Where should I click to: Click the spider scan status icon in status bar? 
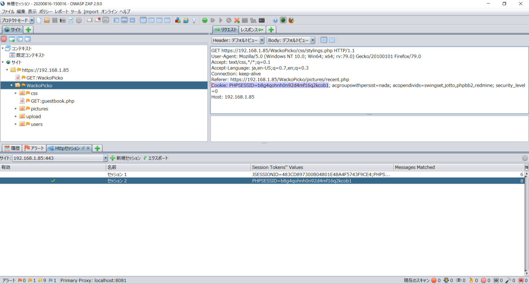(495, 280)
